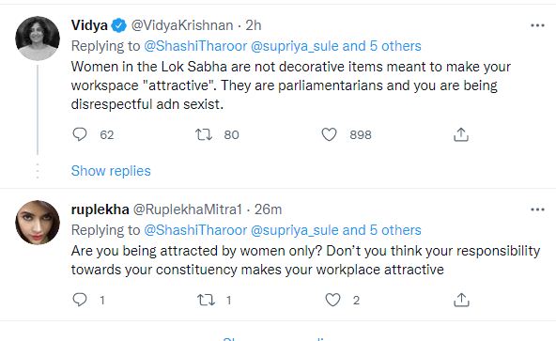Open ruplekha's profile picture
The width and height of the screenshot is (556, 341).
(x=38, y=222)
